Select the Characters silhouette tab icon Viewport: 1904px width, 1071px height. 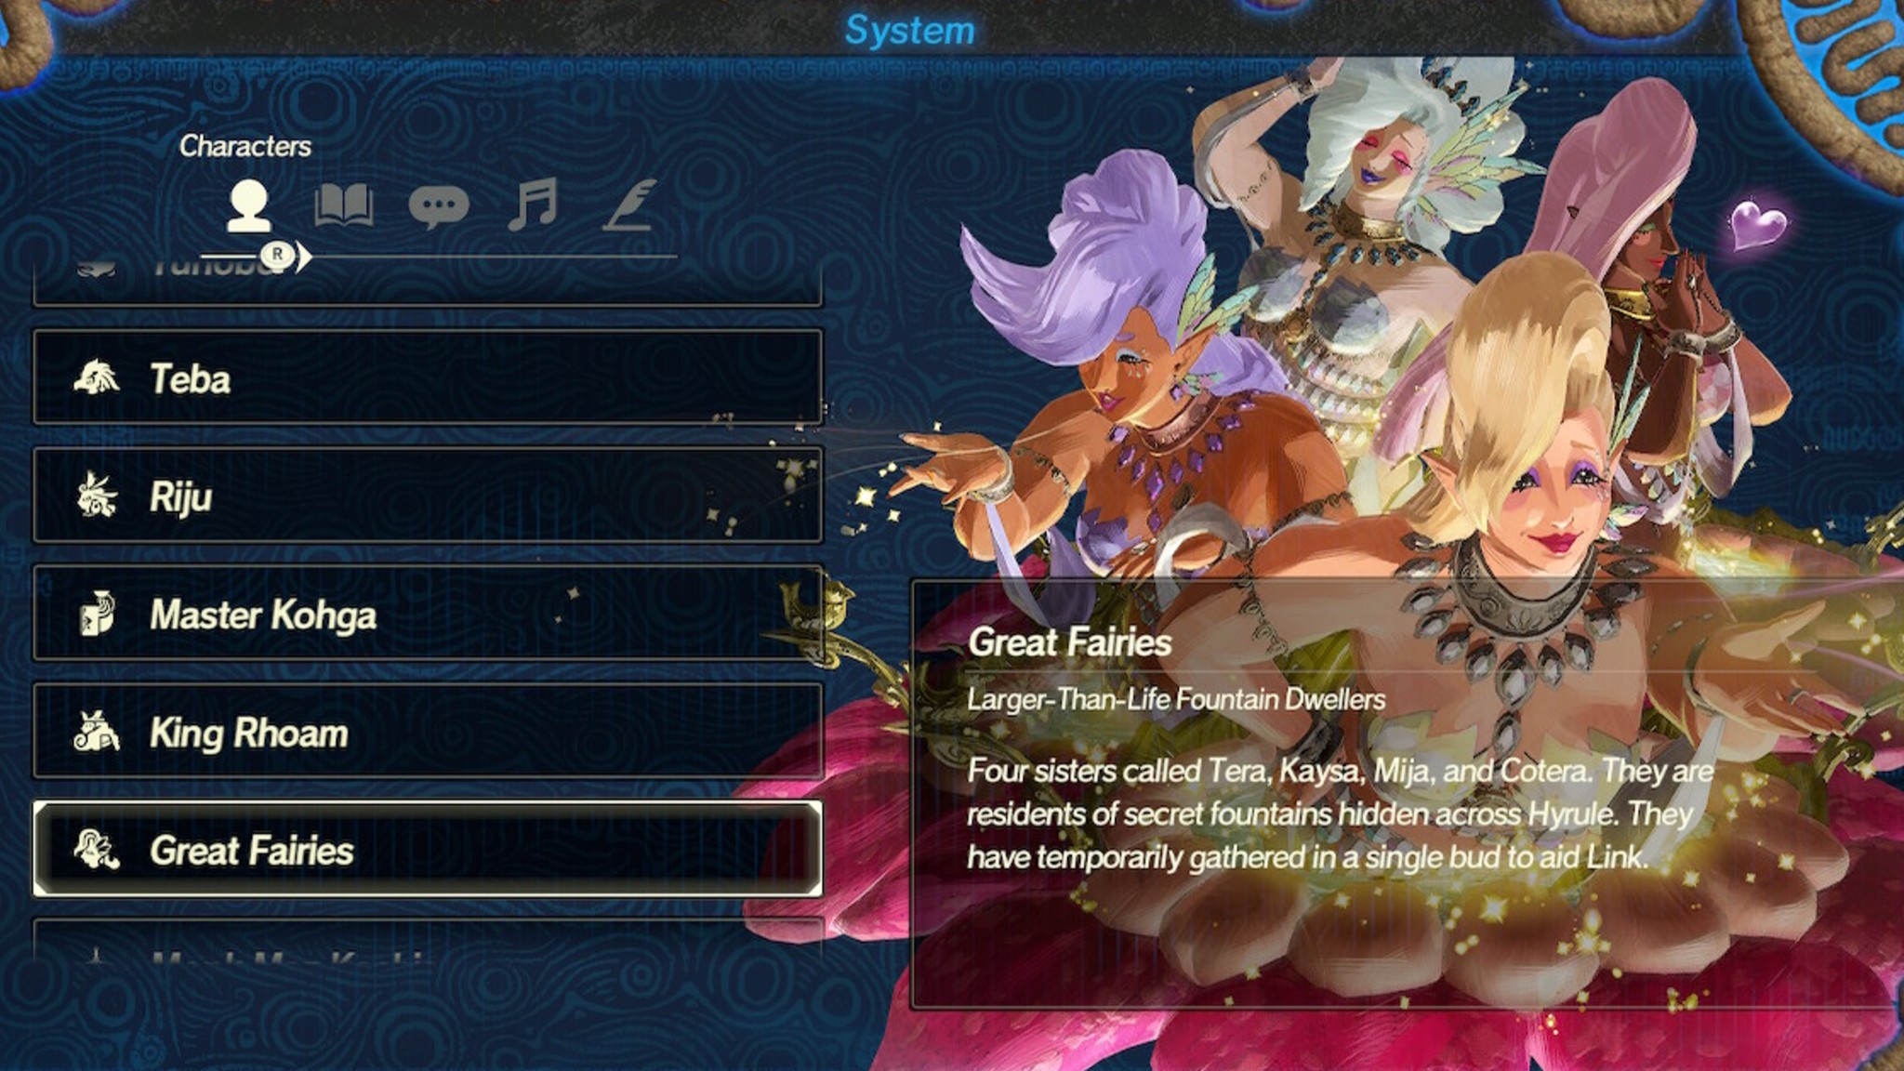tap(249, 206)
